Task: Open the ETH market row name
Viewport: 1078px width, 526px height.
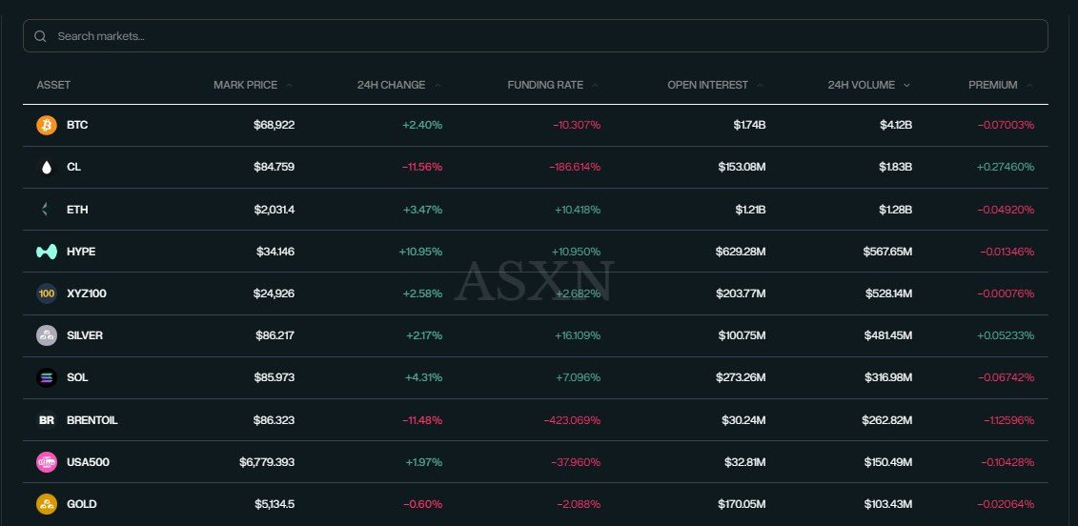Action: pos(77,210)
